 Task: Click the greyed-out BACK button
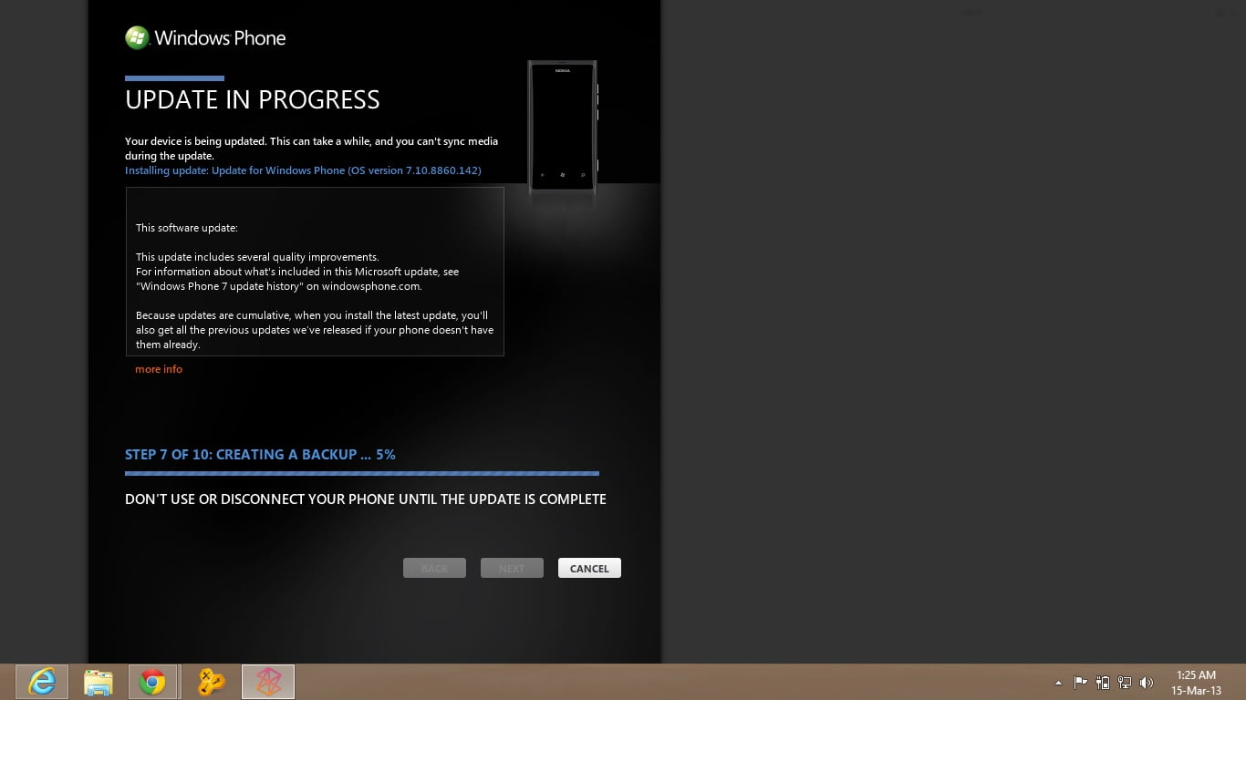pos(434,568)
